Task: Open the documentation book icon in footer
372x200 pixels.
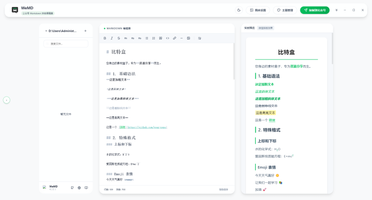Action: point(86,187)
